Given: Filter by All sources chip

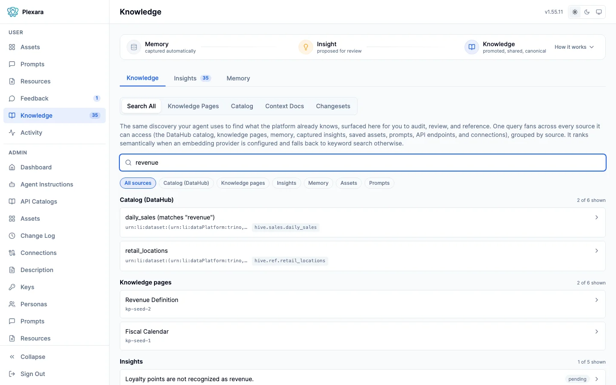Looking at the screenshot, I should (138, 183).
